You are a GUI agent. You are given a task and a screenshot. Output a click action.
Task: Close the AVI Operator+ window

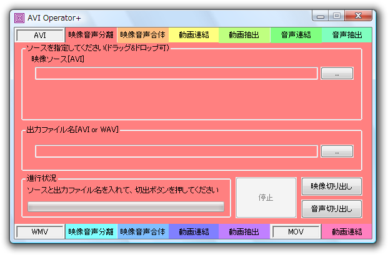(358, 16)
